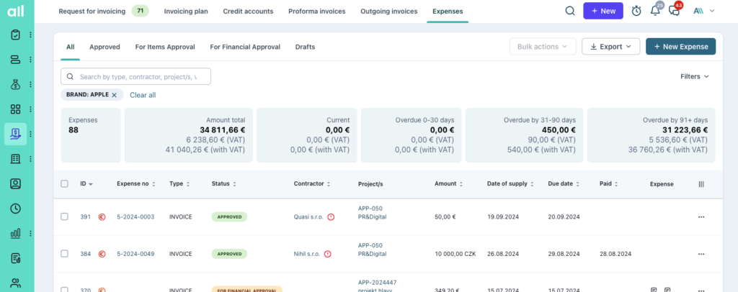
Task: Click red warning icon beside Nihil s.r.o.
Action: click(328, 254)
